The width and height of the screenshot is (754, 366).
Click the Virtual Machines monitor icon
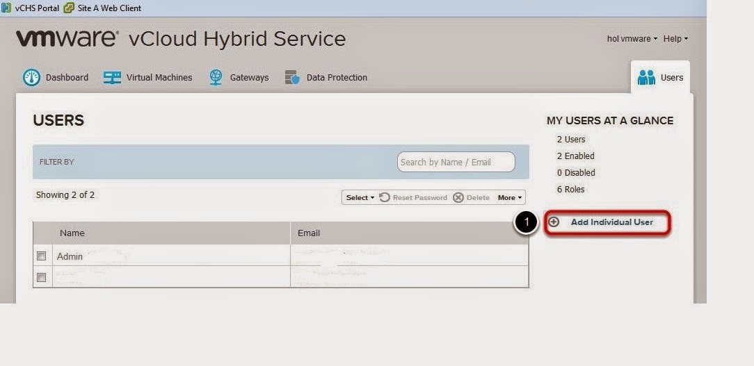(x=112, y=77)
